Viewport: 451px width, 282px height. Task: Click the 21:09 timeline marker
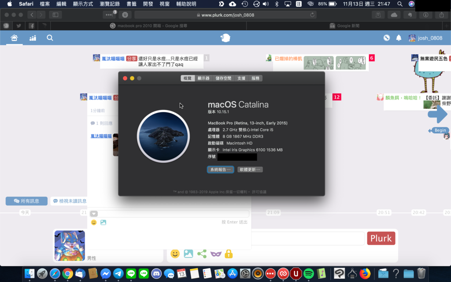273,212
